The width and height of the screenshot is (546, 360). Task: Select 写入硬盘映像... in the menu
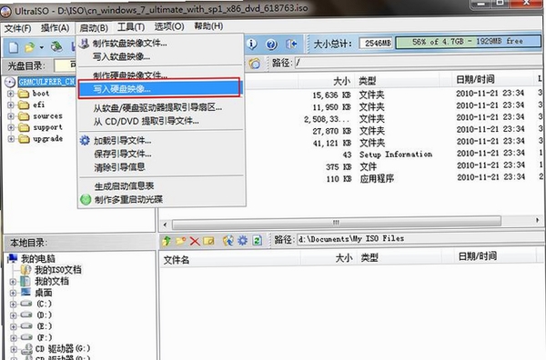[x=159, y=89]
